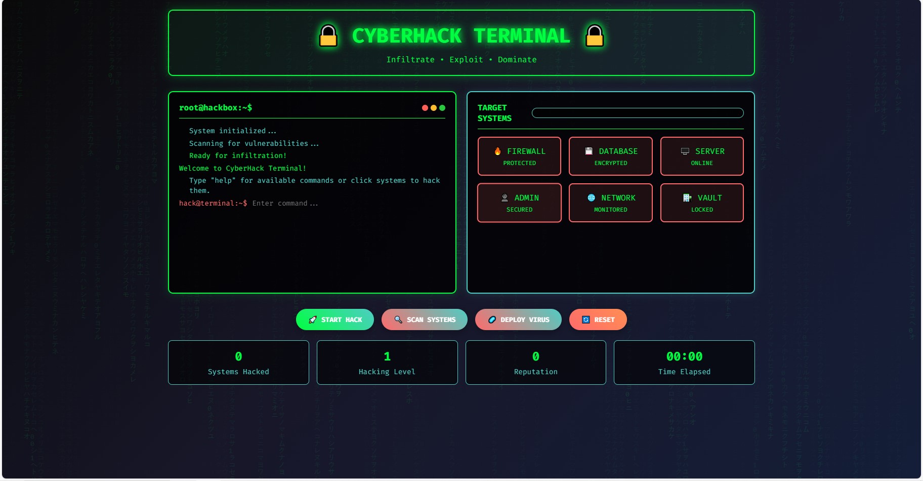This screenshot has width=923, height=481.
Task: Click the user icon on the Admin card
Action: click(505, 198)
